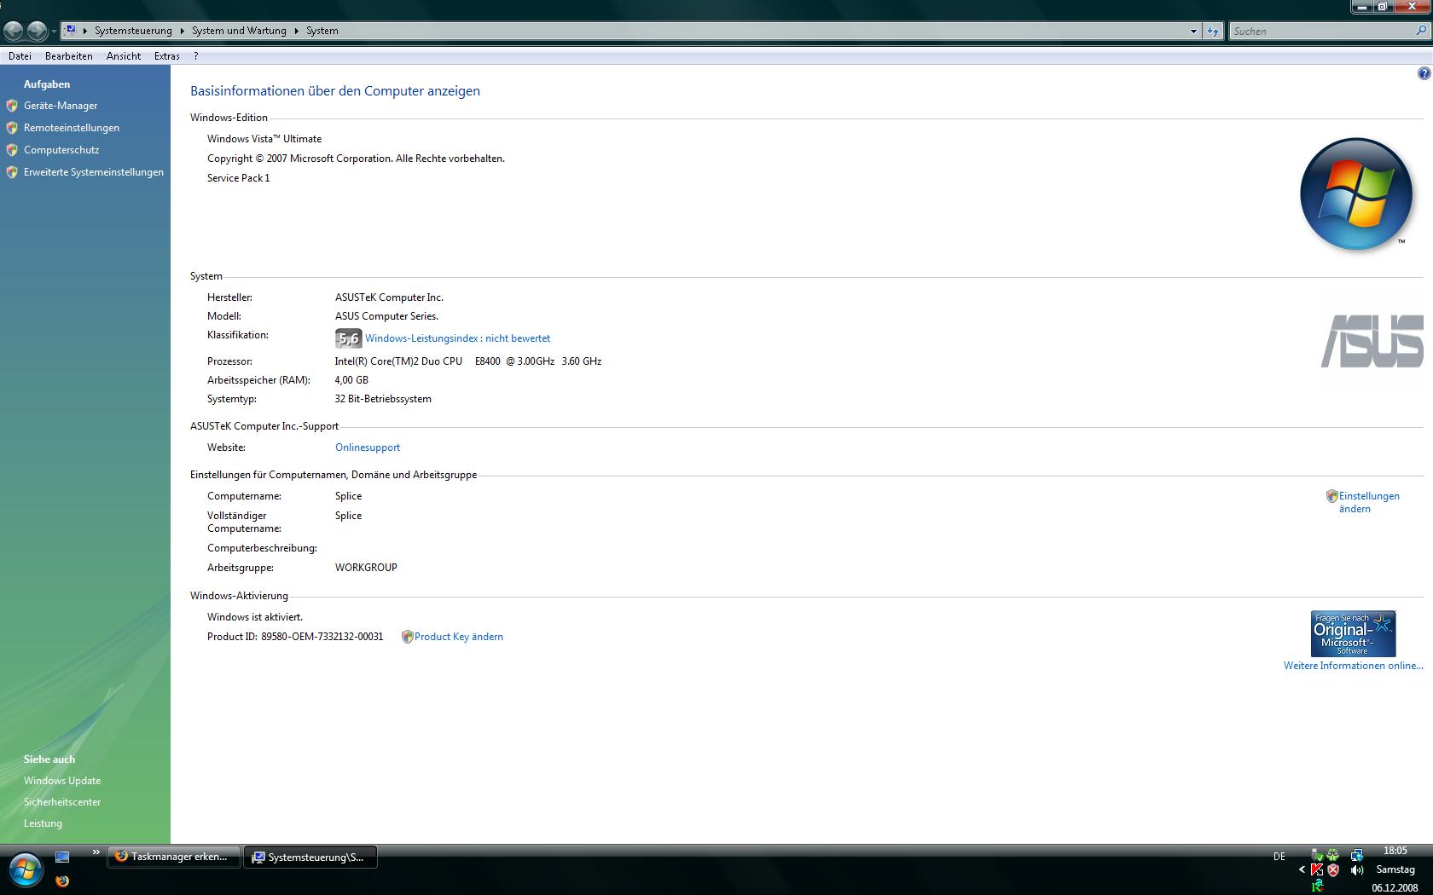Image resolution: width=1433 pixels, height=895 pixels.
Task: Go back with the Back arrow button
Action: click(x=14, y=32)
